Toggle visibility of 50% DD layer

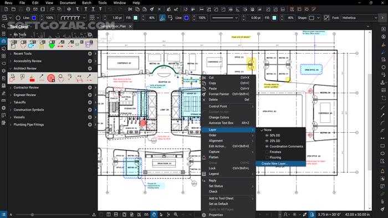[267, 136]
